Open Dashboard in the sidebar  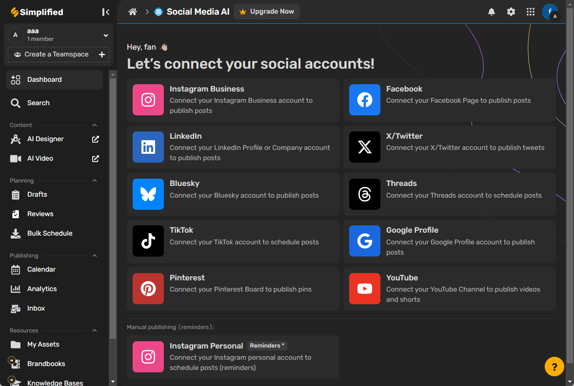[x=54, y=80]
